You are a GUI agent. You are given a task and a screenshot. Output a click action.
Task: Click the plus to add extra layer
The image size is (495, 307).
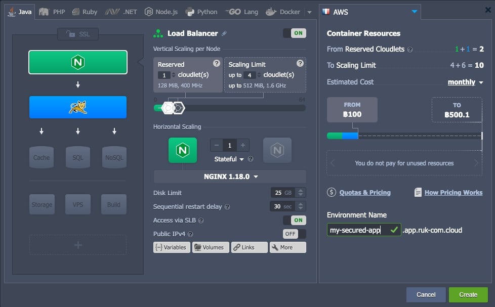point(78,245)
